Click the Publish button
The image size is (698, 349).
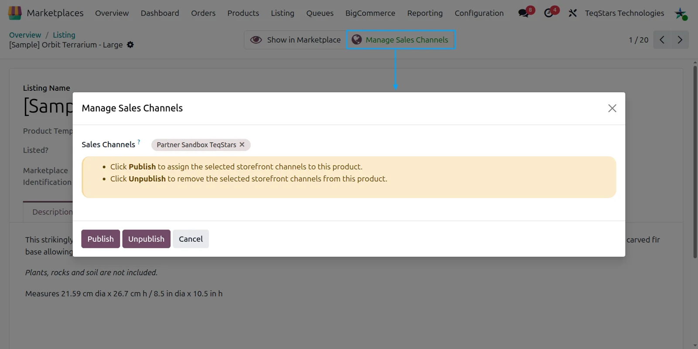(100, 239)
